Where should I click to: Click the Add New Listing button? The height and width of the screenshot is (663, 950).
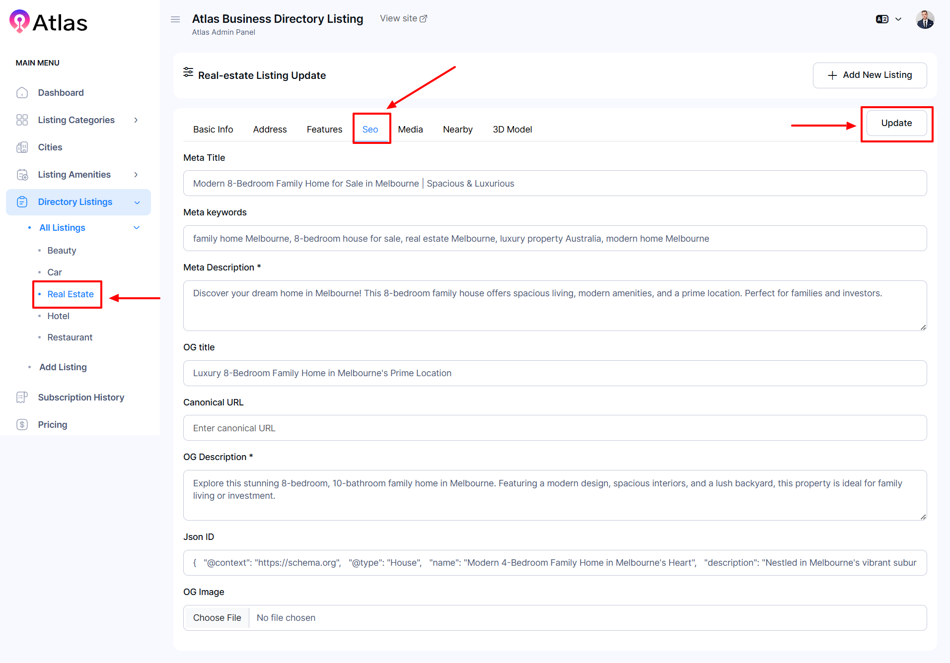coord(870,75)
